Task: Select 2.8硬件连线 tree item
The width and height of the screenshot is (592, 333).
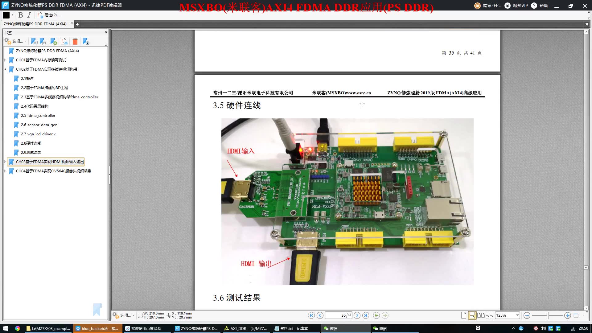Action: 31,143
